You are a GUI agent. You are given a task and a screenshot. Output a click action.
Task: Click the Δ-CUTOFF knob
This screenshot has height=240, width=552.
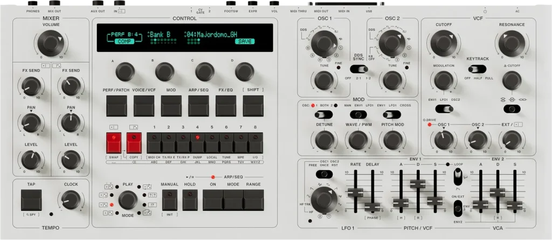point(512,80)
